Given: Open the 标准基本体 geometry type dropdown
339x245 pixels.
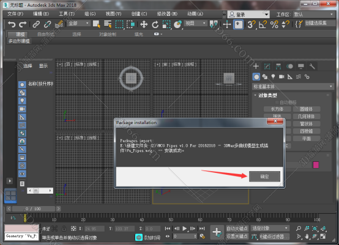Looking at the screenshot, I should point(293,87).
